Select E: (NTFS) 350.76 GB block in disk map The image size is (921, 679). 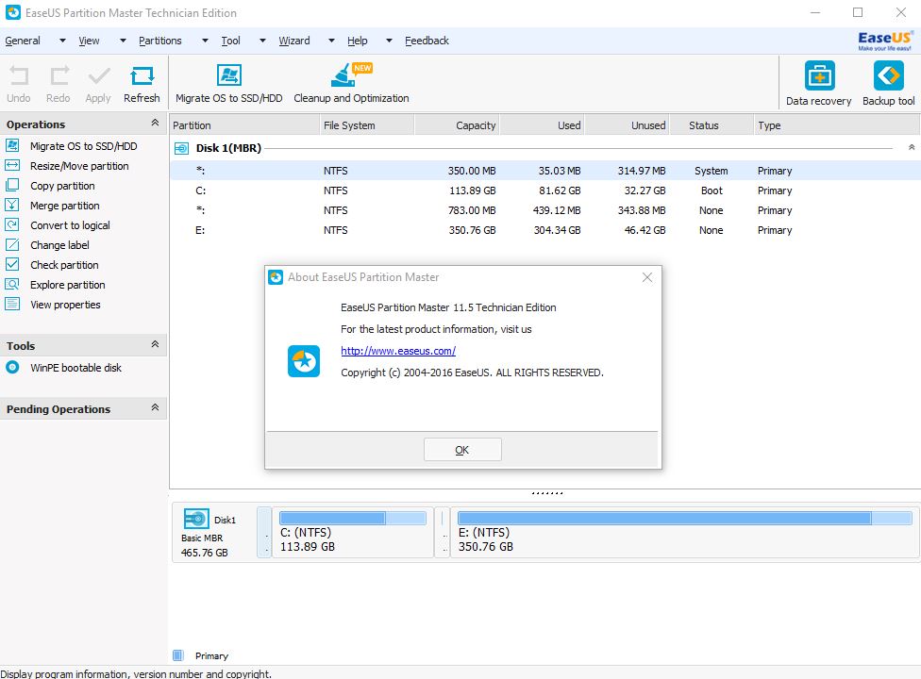(684, 532)
